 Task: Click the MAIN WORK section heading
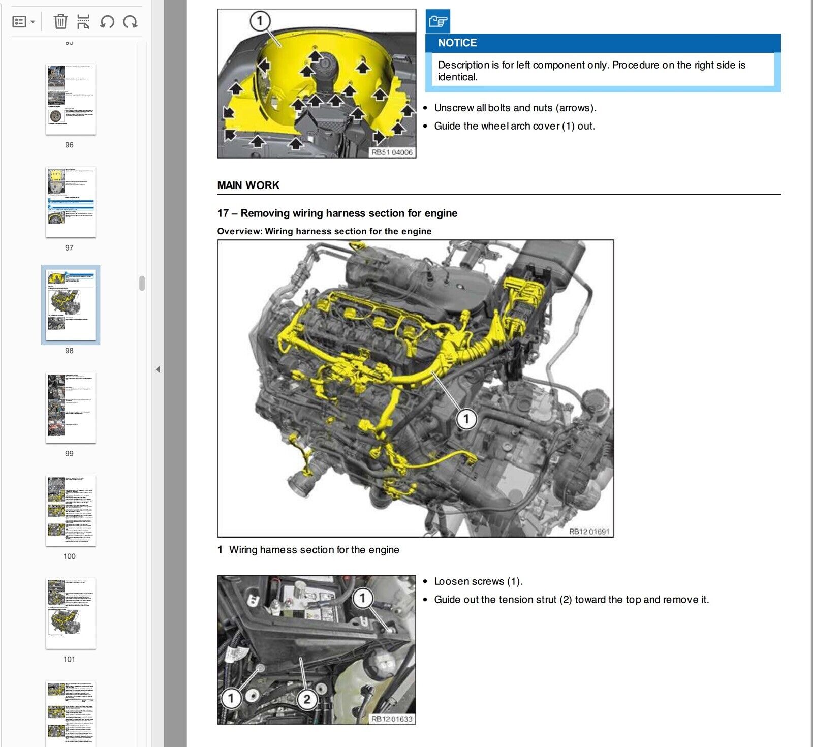(x=248, y=185)
